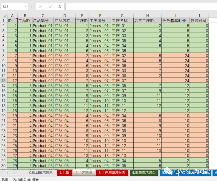This screenshot has width=217, height=181.
Task: Open the Insert Function fx dialog
Action: (60, 7)
